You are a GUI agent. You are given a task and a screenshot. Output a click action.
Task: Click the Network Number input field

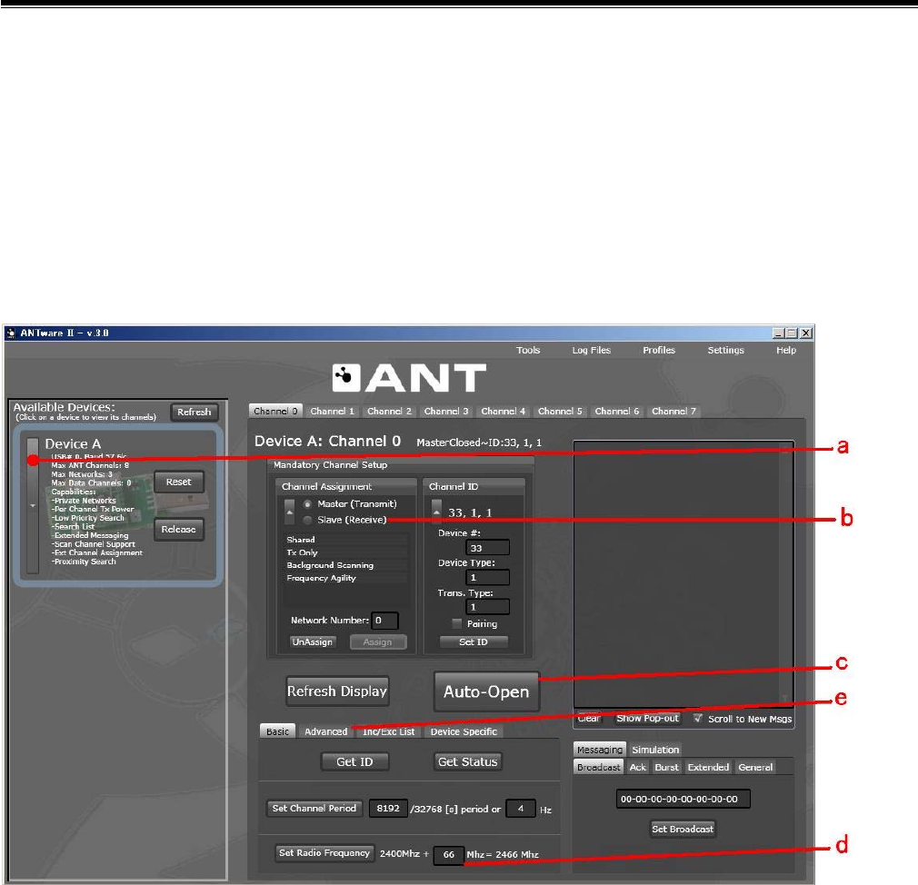point(384,621)
